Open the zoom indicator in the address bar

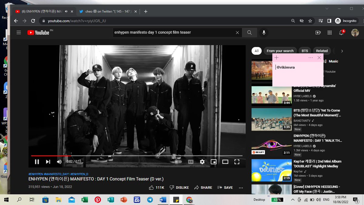pyautogui.click(x=293, y=21)
